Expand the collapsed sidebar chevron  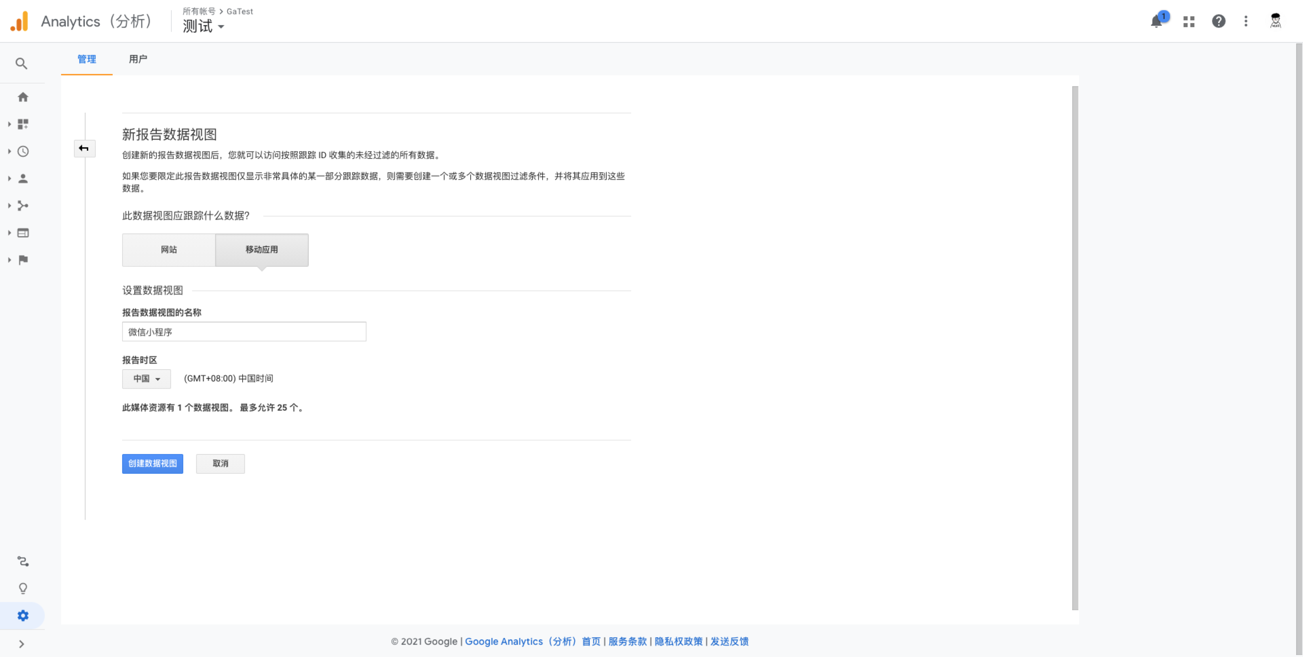click(x=21, y=643)
